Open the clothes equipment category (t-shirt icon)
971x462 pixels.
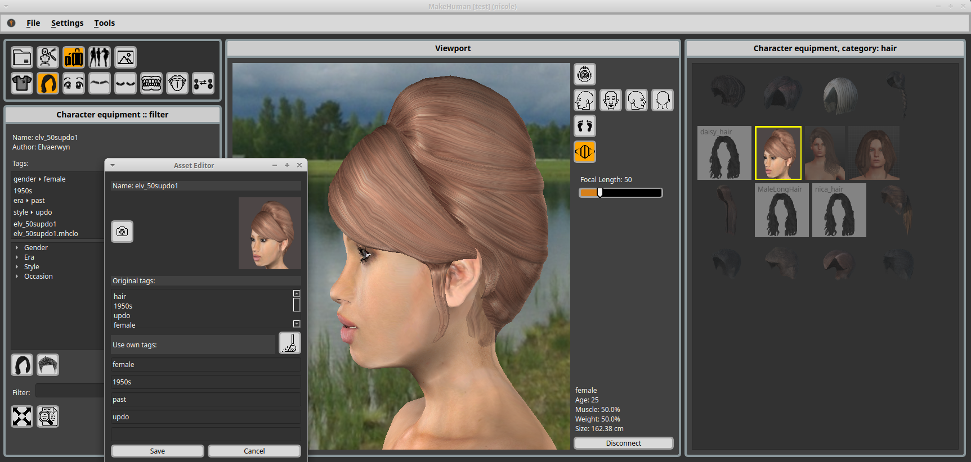[x=22, y=83]
